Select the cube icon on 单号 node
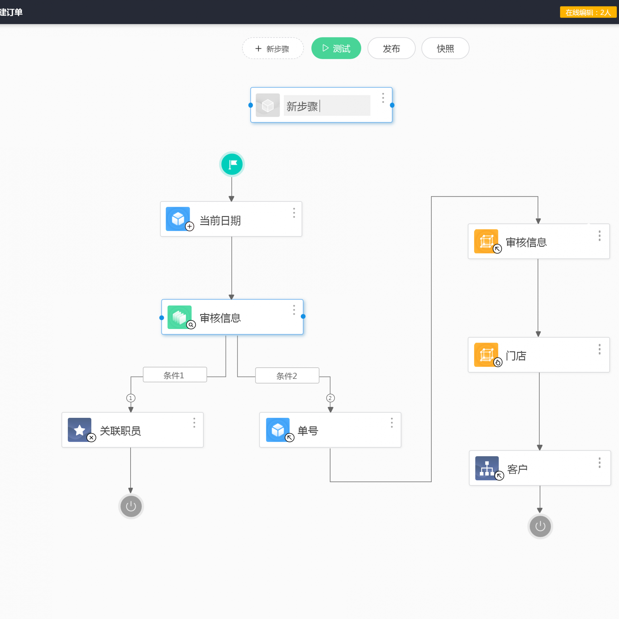 point(277,430)
